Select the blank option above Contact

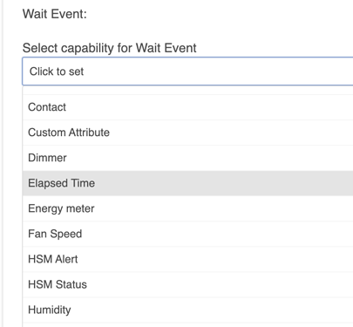(187, 91)
